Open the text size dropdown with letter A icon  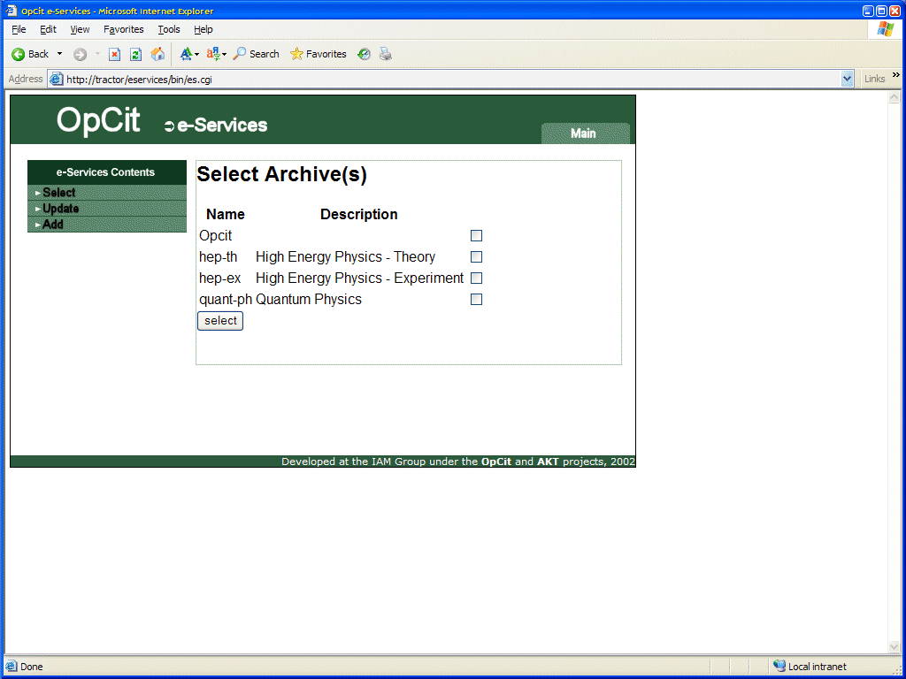(189, 54)
